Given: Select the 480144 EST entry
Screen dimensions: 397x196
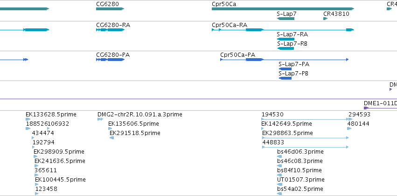Looking at the screenshot, I should [349, 128].
